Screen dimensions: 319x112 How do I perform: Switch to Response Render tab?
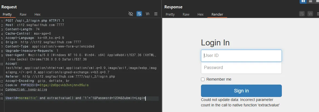(217, 15)
